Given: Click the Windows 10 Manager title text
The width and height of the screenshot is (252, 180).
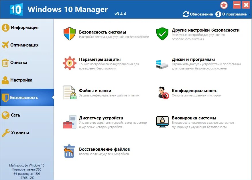Looking at the screenshot, I should [x=68, y=9].
